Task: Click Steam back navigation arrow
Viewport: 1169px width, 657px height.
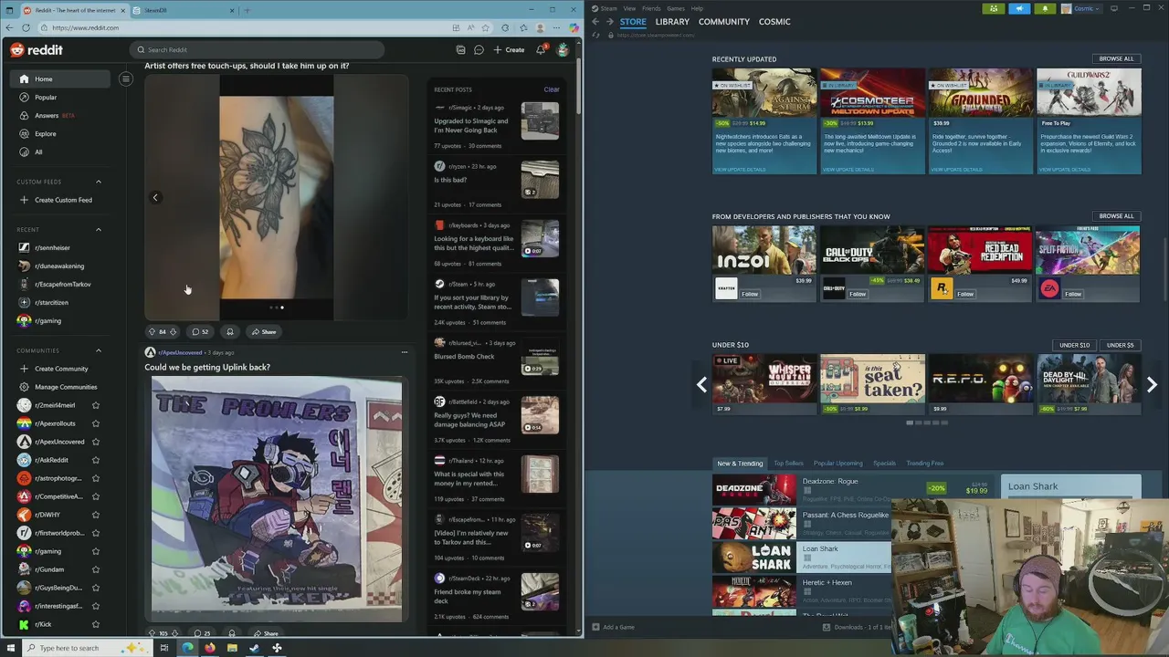Action: point(595,22)
